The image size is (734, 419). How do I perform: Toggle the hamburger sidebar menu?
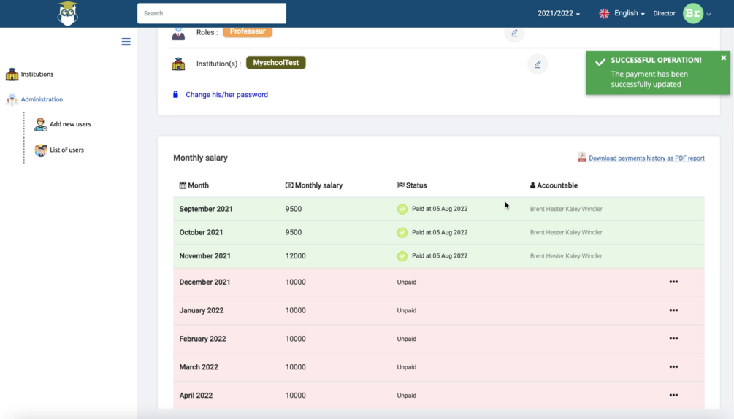point(126,42)
